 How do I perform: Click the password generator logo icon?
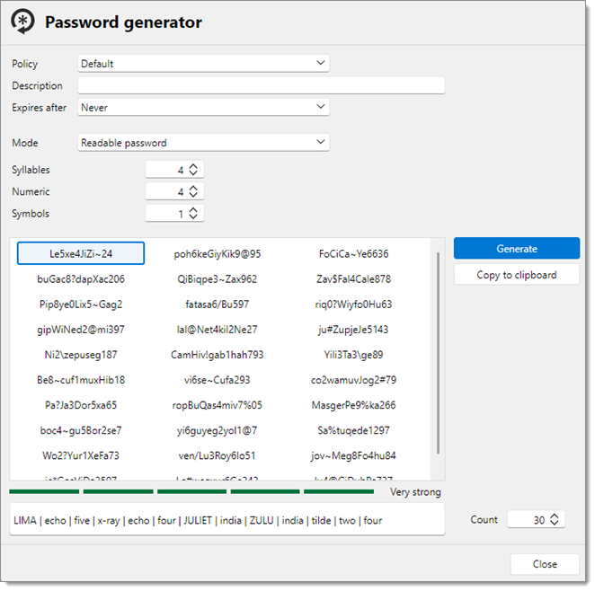pyautogui.click(x=22, y=22)
